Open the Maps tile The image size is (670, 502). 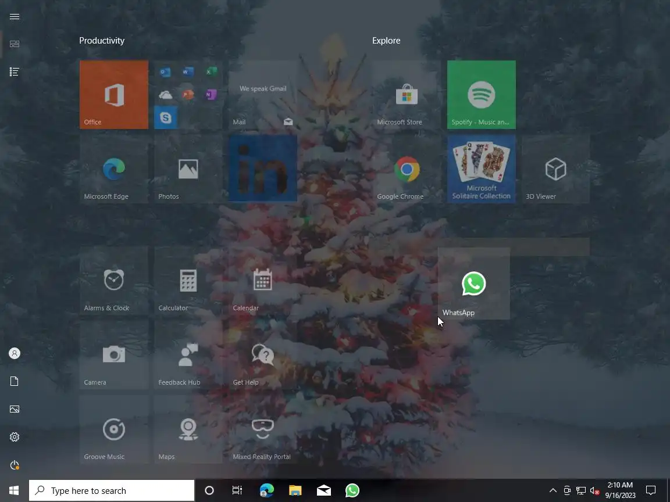pos(188,429)
